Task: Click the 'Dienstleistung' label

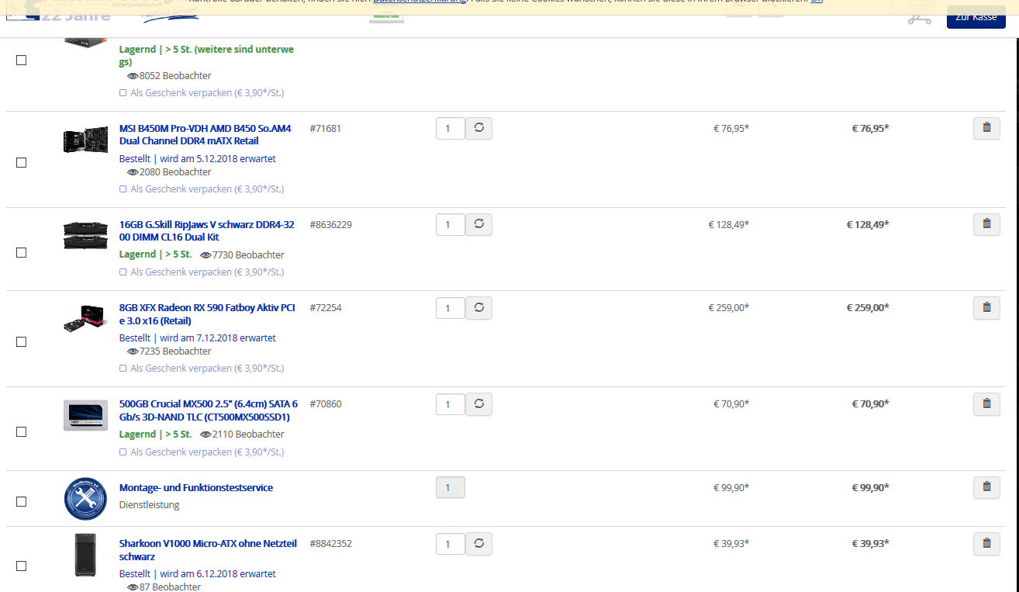Action: [x=149, y=505]
